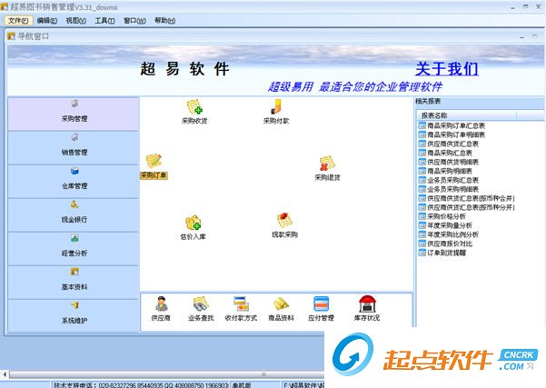Open report 业务员采购汇总表
The width and height of the screenshot is (546, 388).
[449, 180]
